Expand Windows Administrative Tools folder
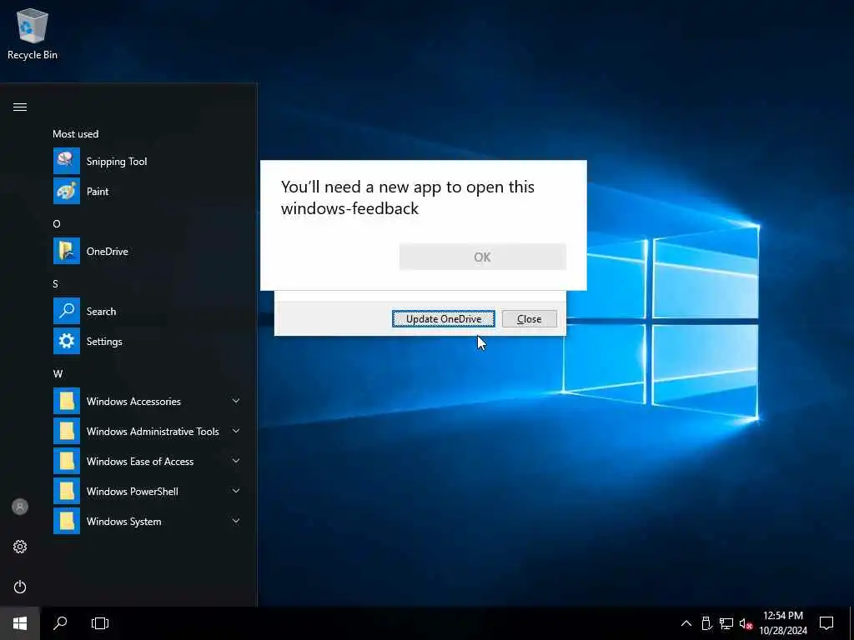 (x=147, y=431)
